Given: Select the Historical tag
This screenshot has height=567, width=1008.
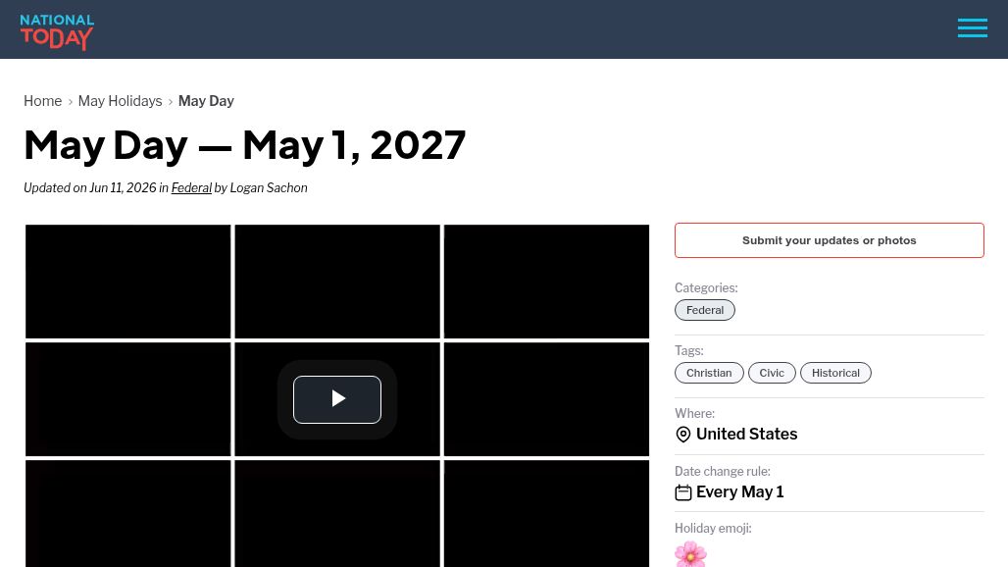Looking at the screenshot, I should [835, 373].
